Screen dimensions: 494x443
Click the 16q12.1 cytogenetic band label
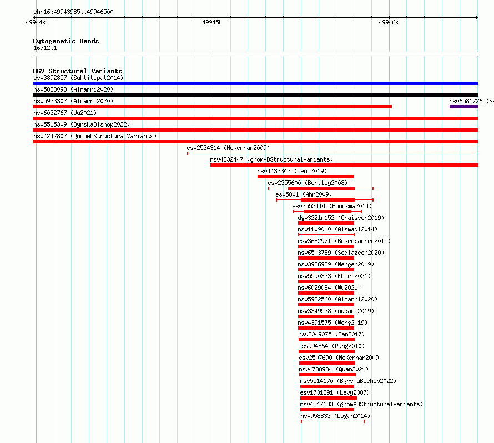(x=45, y=48)
